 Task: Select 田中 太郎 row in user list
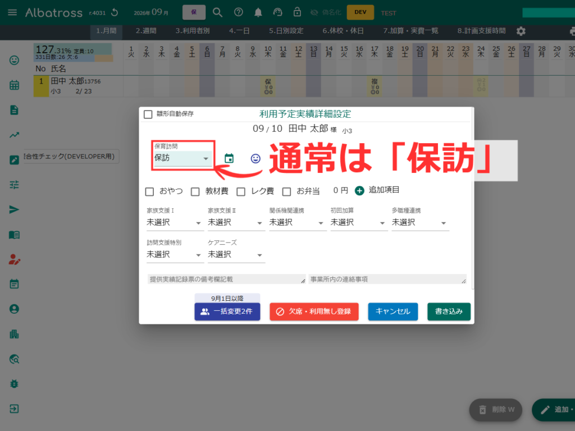pyautogui.click(x=79, y=86)
